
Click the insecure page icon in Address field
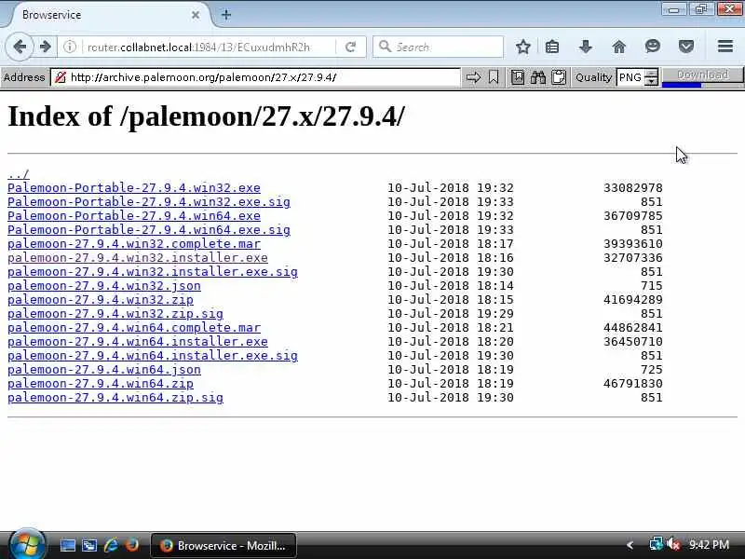pos(61,77)
